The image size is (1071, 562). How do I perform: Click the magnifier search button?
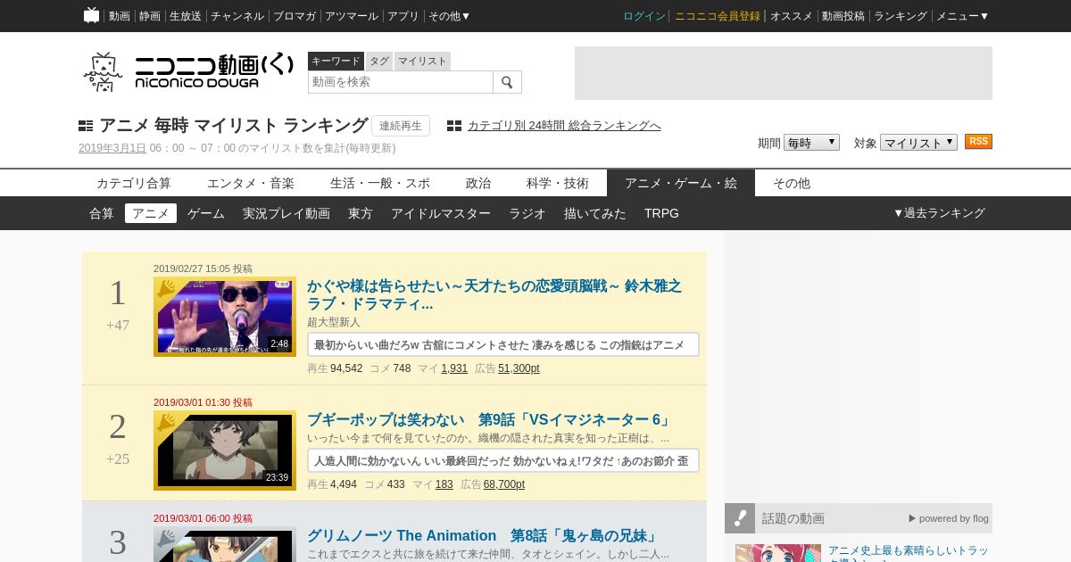507,82
